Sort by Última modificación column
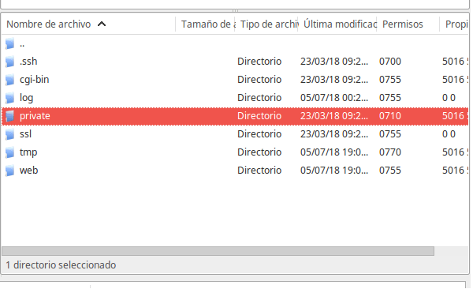The image size is (473, 289). (337, 24)
